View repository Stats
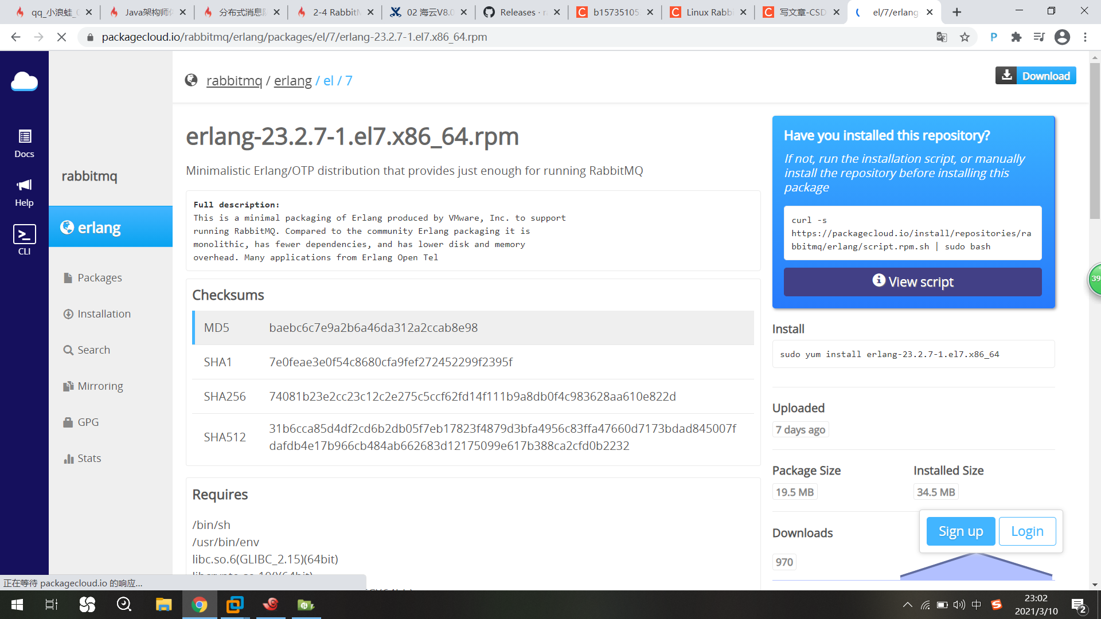1101x619 pixels. point(89,458)
